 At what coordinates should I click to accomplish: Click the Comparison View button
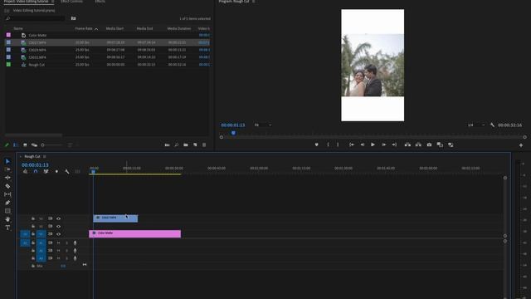(x=440, y=145)
